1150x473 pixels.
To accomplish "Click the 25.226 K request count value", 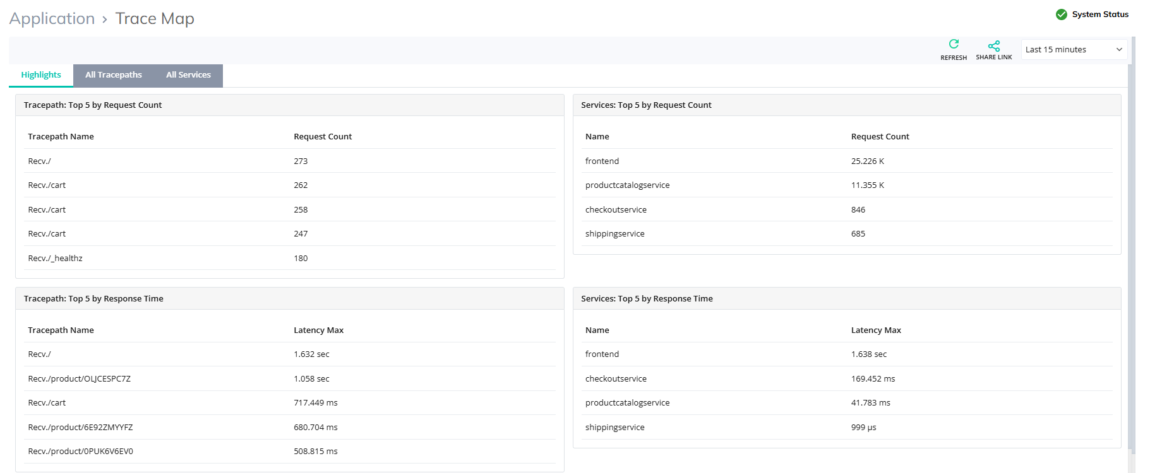I will pos(867,161).
